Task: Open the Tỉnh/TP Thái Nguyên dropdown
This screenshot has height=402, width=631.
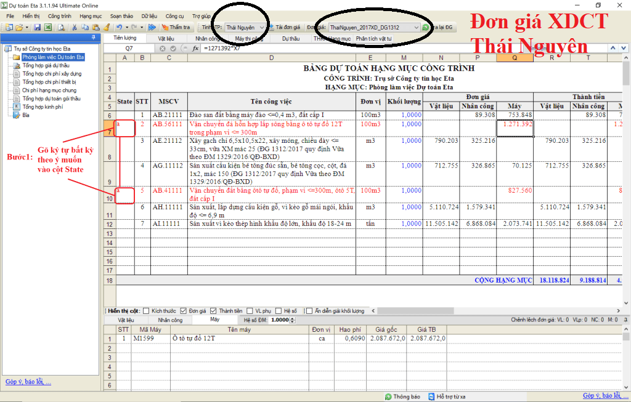Action: click(x=263, y=28)
